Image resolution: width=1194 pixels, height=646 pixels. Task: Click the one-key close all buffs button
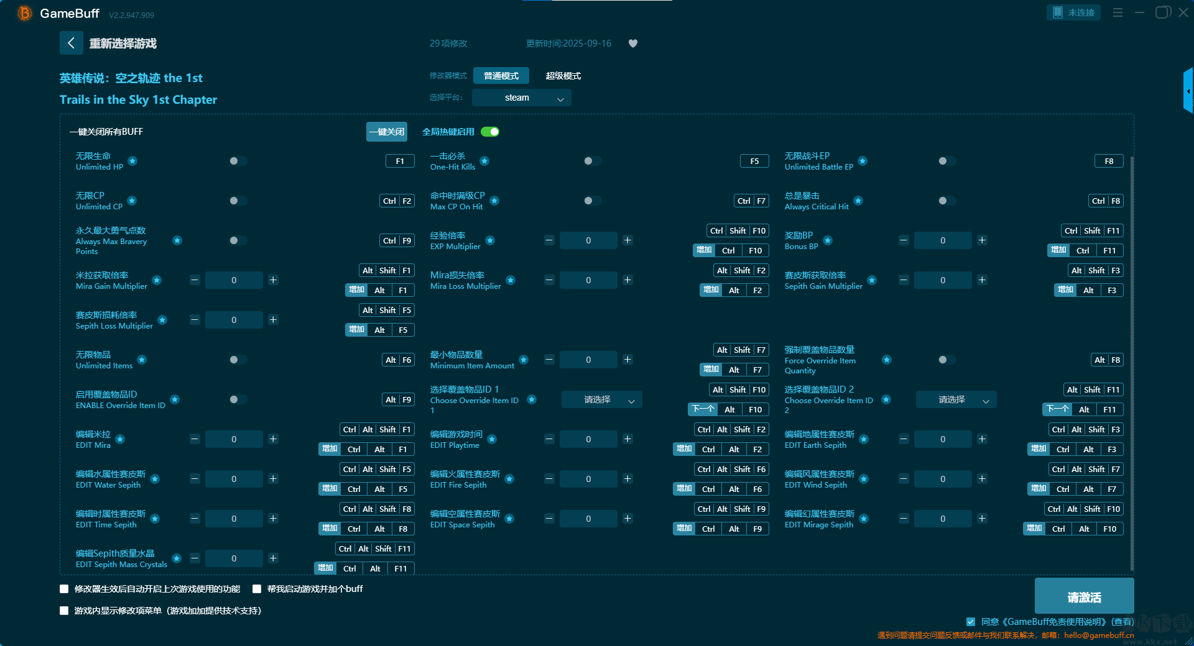click(387, 132)
